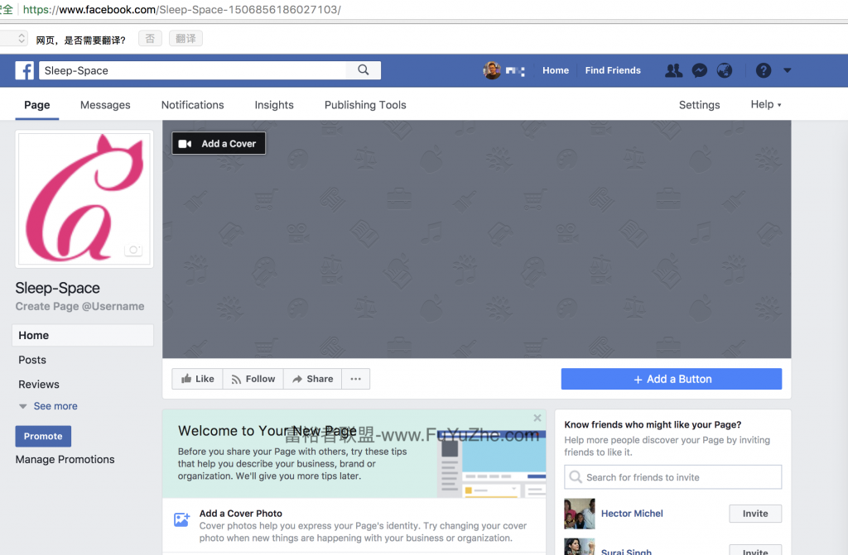Click the Promote button

43,436
